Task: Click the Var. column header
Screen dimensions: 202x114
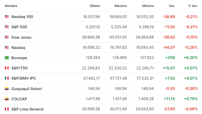Action: [x=172, y=6]
